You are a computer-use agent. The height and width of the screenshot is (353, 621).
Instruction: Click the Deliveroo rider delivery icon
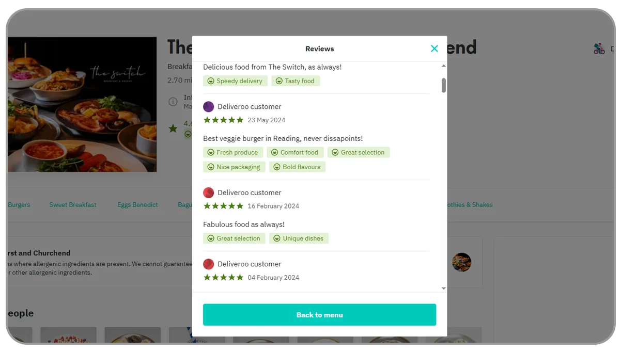(599, 48)
